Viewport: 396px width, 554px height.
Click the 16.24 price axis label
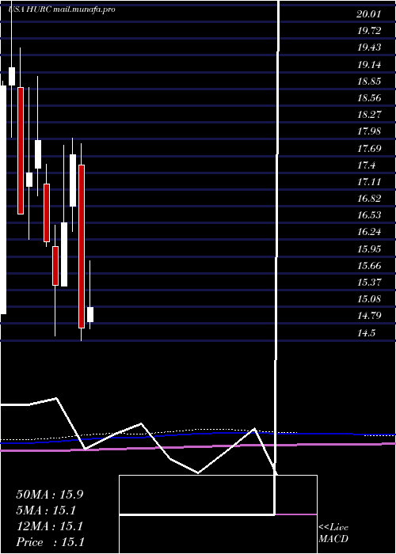pyautogui.click(x=369, y=232)
